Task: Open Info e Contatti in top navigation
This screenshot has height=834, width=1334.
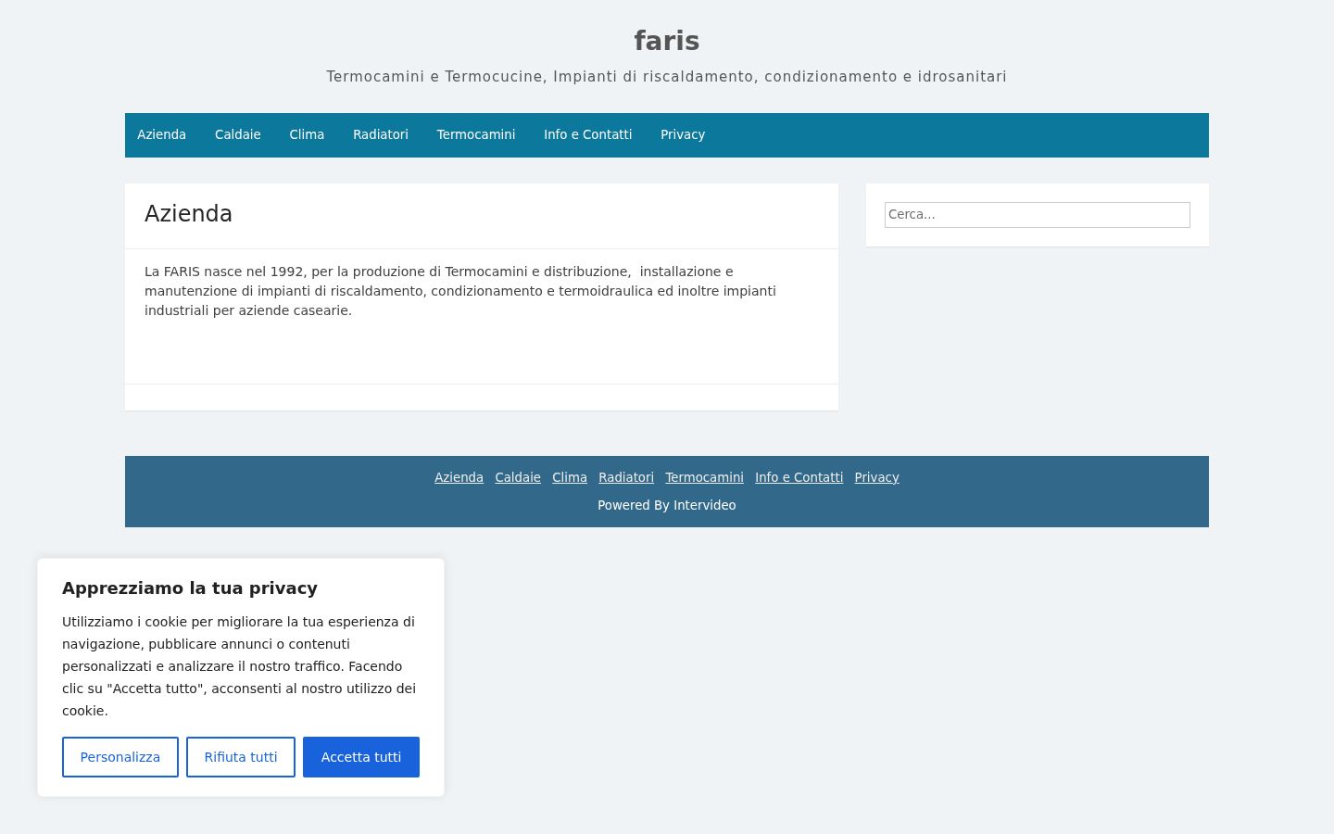Action: coord(588,134)
